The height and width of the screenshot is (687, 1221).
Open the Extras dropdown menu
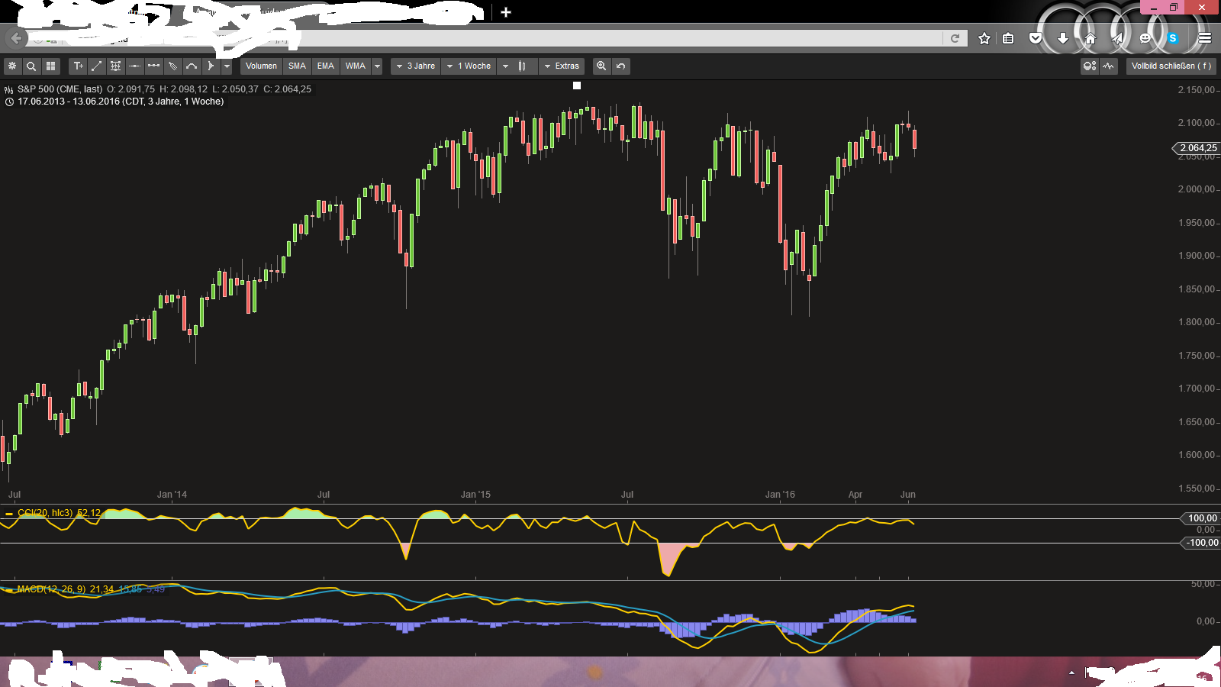562,66
